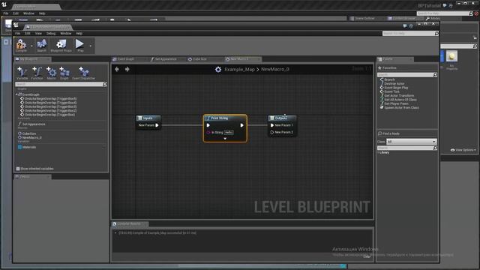Open the Debug menu in blueprint editor

[x=51, y=33]
